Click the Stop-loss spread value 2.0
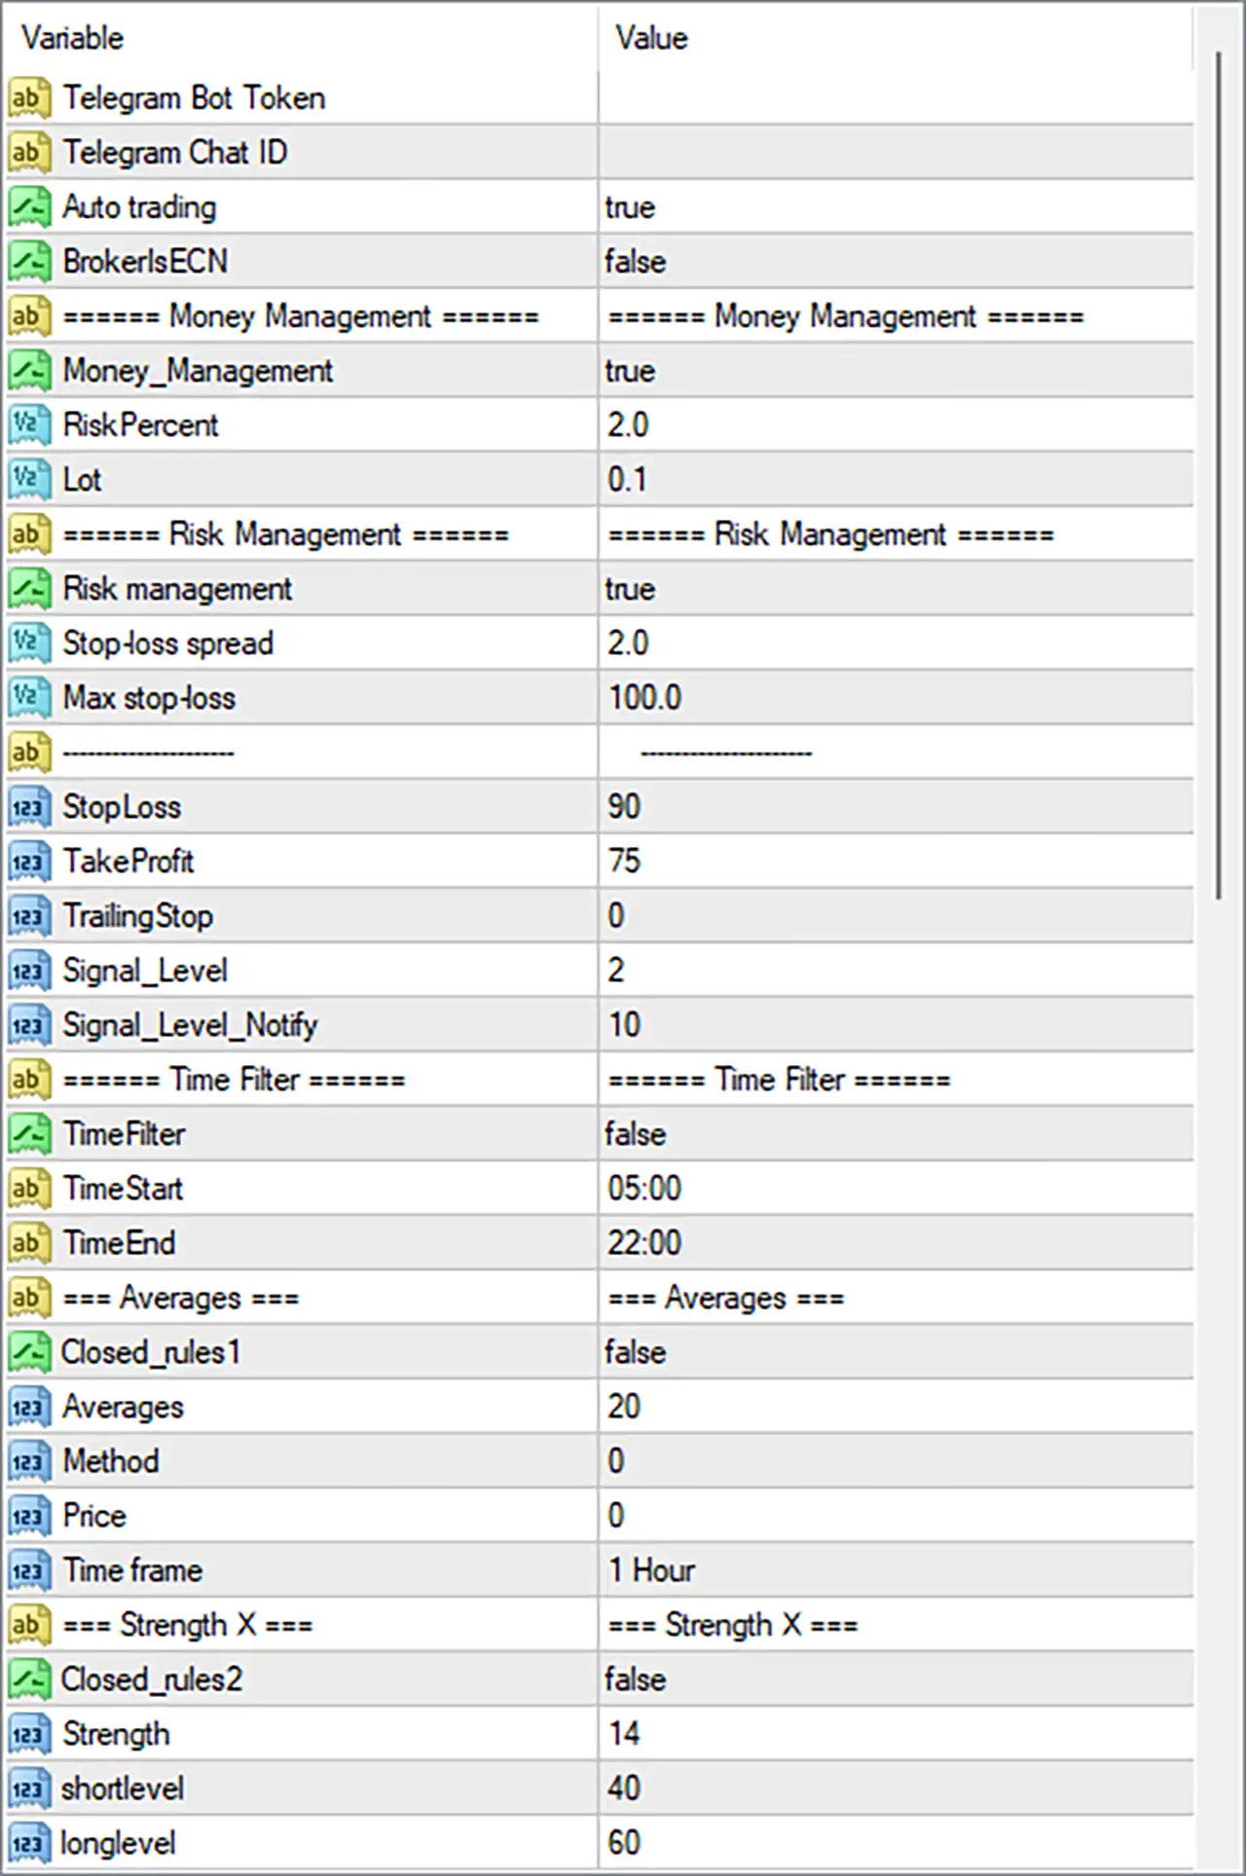Viewport: 1246px width, 1876px height. [x=628, y=644]
